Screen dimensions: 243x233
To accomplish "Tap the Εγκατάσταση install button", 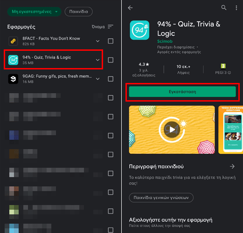I will click(x=182, y=92).
